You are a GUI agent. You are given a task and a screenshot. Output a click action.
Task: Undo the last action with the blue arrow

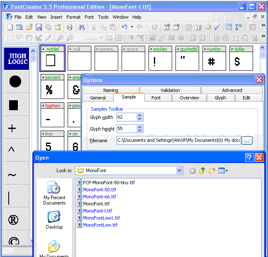point(125,27)
